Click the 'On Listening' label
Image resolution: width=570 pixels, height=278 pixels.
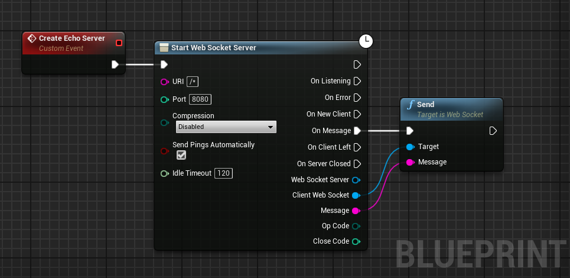tap(330, 81)
